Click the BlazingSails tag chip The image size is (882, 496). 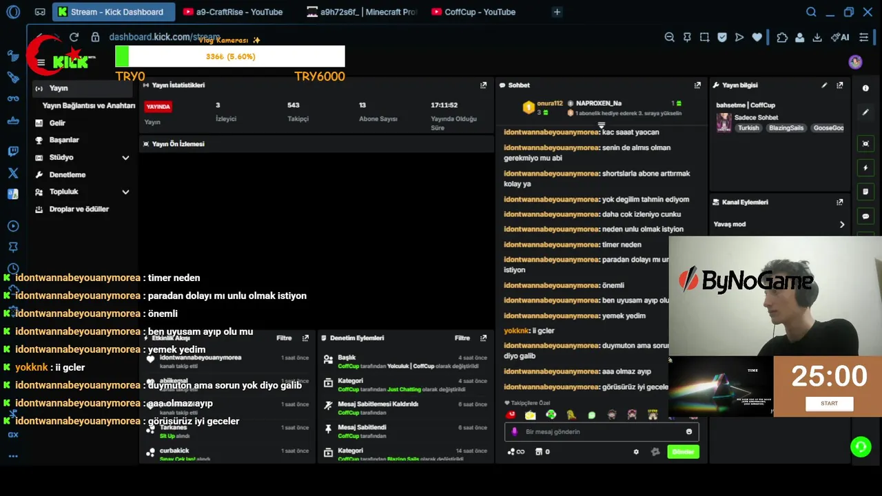click(x=786, y=128)
